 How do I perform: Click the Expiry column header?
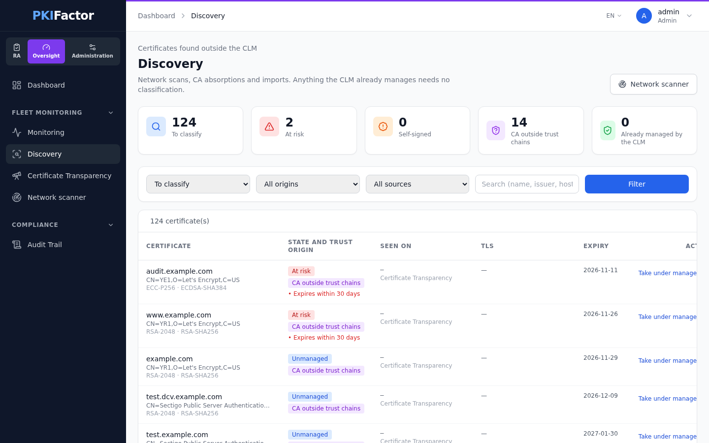(x=596, y=246)
